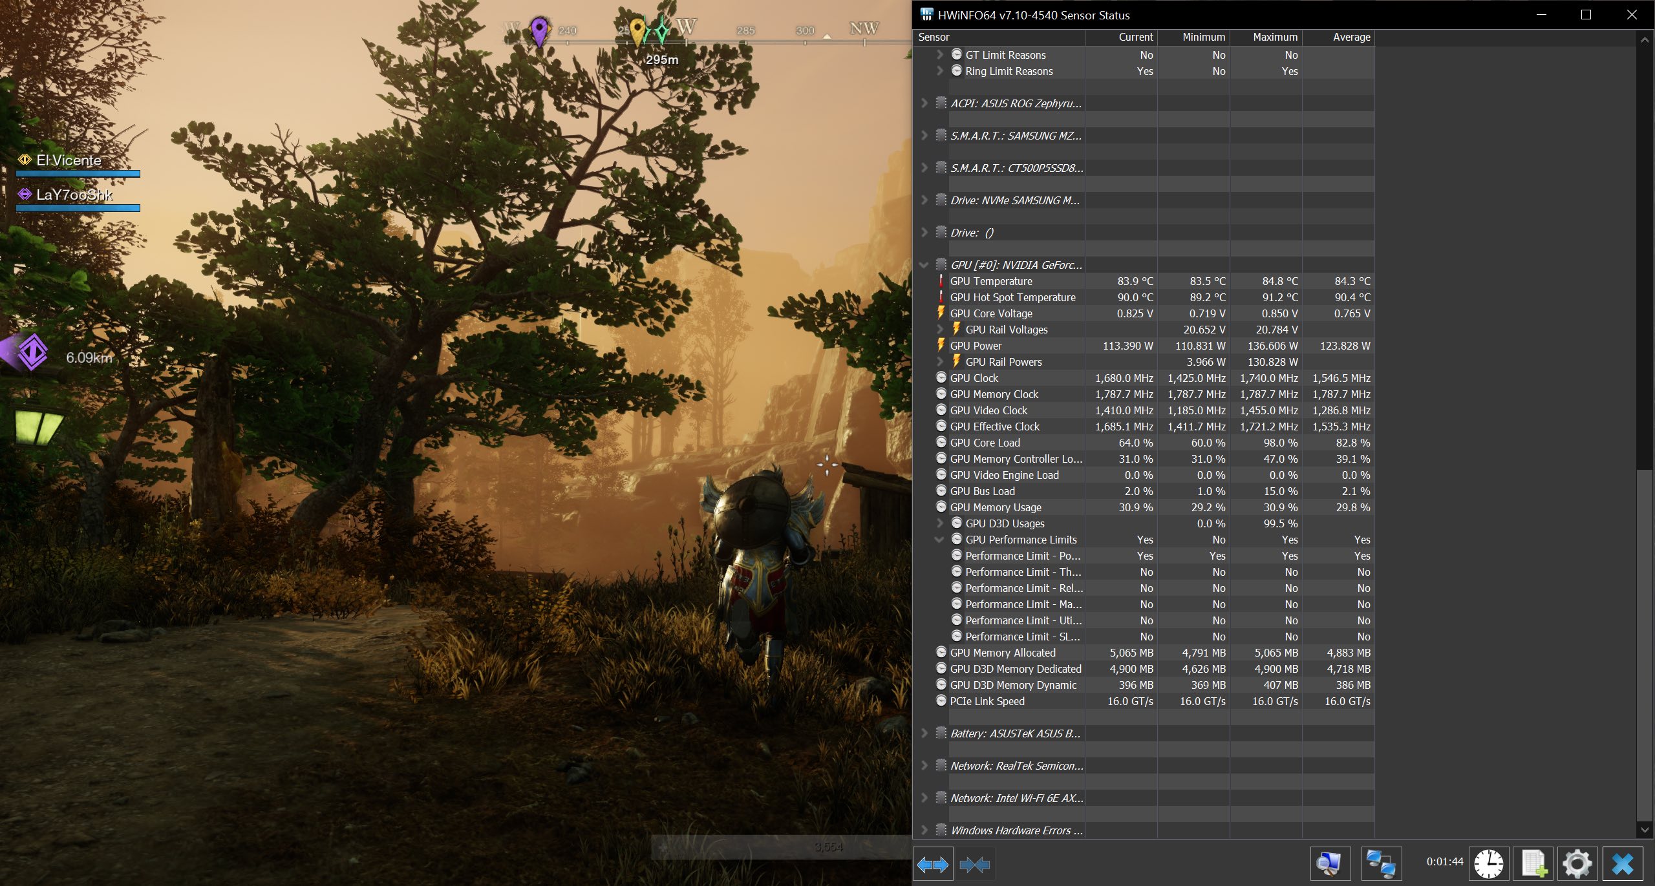Collapse the GPU Performance Limits row
This screenshot has height=886, width=1655.
(939, 540)
